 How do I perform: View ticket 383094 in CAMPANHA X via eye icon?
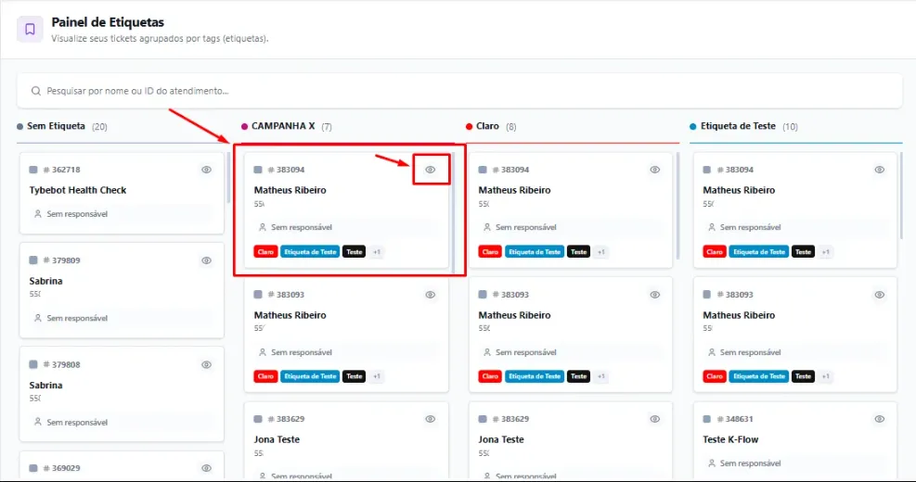pyautogui.click(x=431, y=170)
